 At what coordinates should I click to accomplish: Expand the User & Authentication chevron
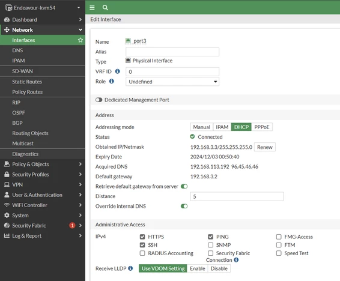pos(80,195)
